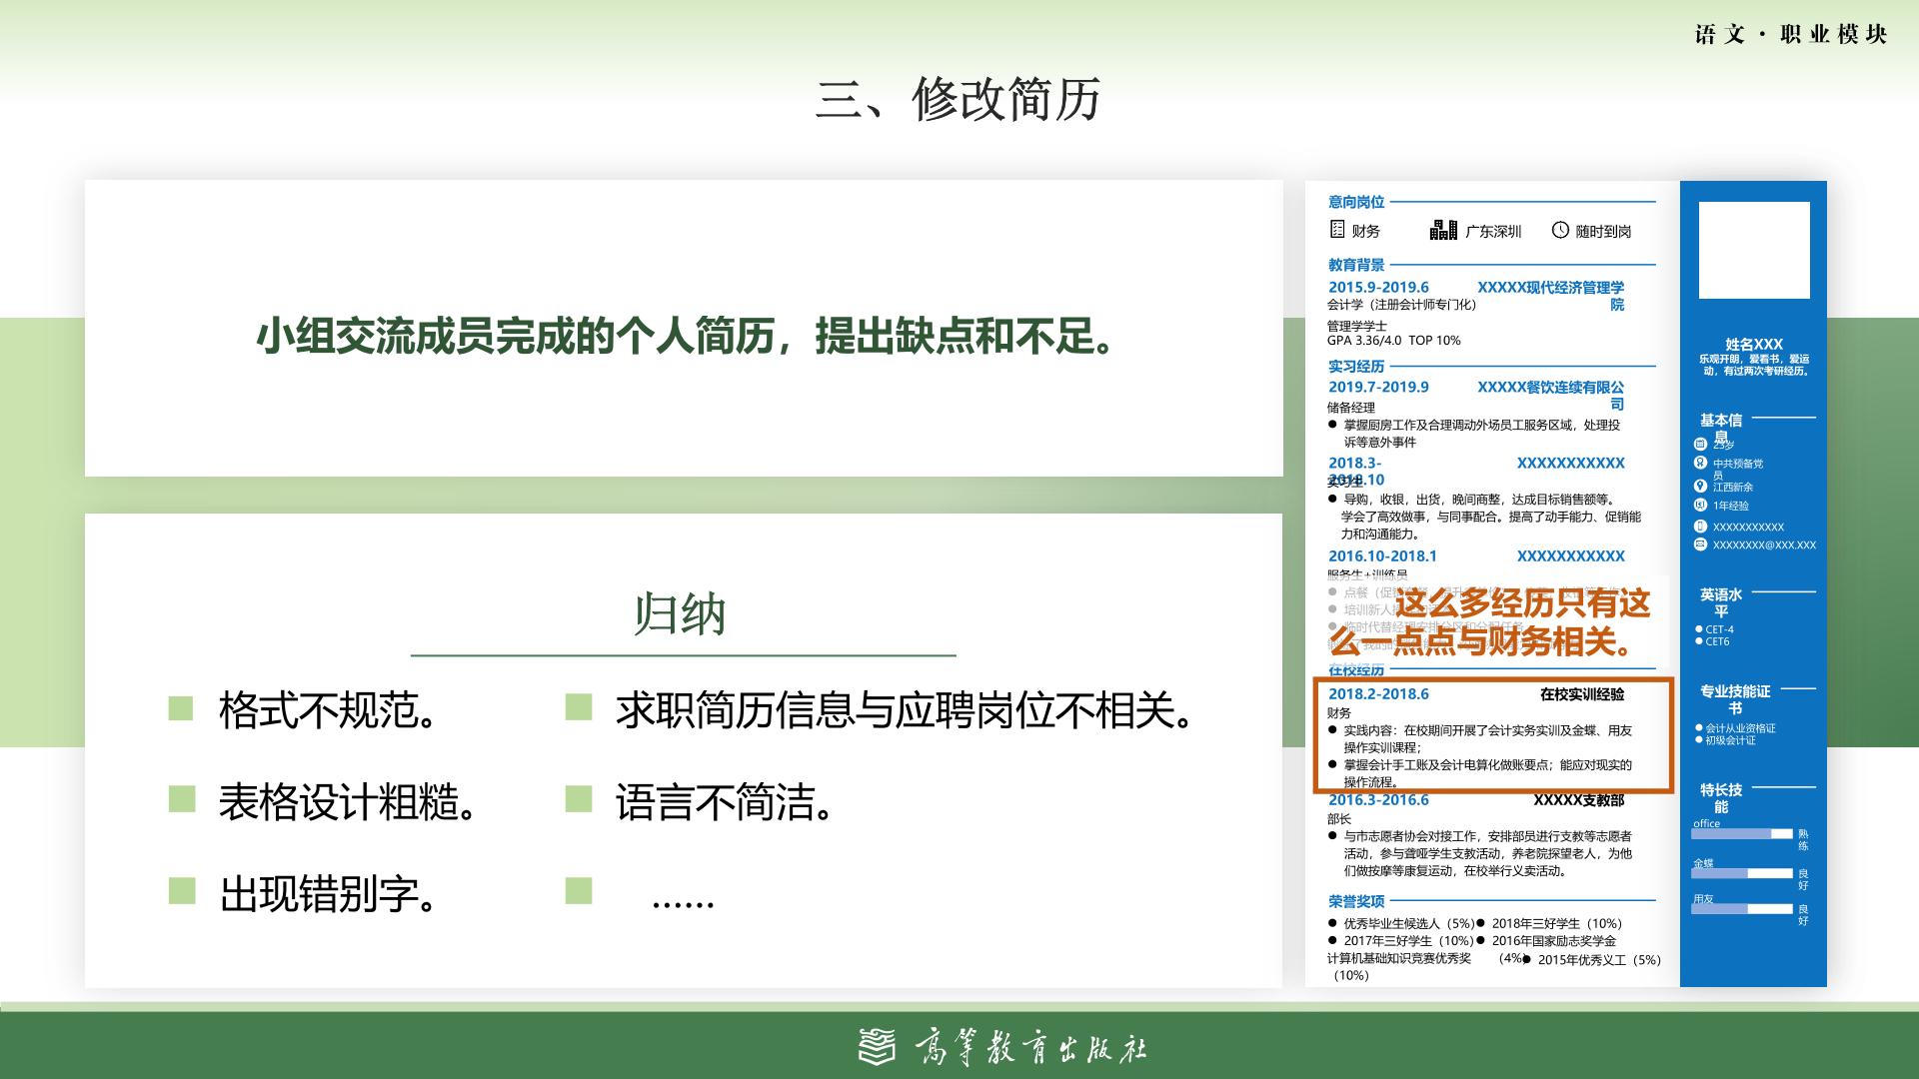This screenshot has width=1919, height=1079.
Task: Click the 荣誉奖项 section heading
Action: tap(1356, 901)
